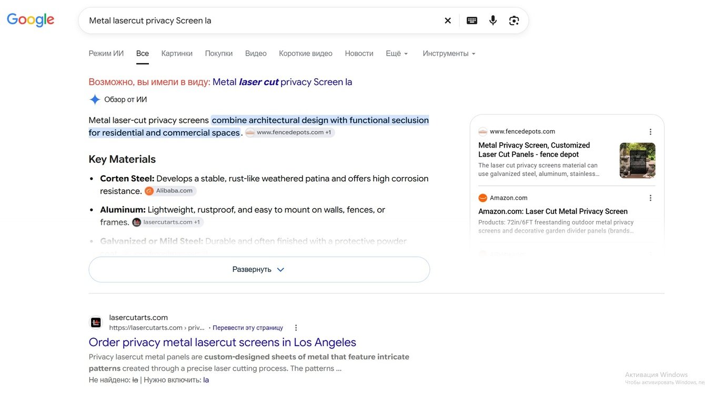Open the Покупки tab

219,54
